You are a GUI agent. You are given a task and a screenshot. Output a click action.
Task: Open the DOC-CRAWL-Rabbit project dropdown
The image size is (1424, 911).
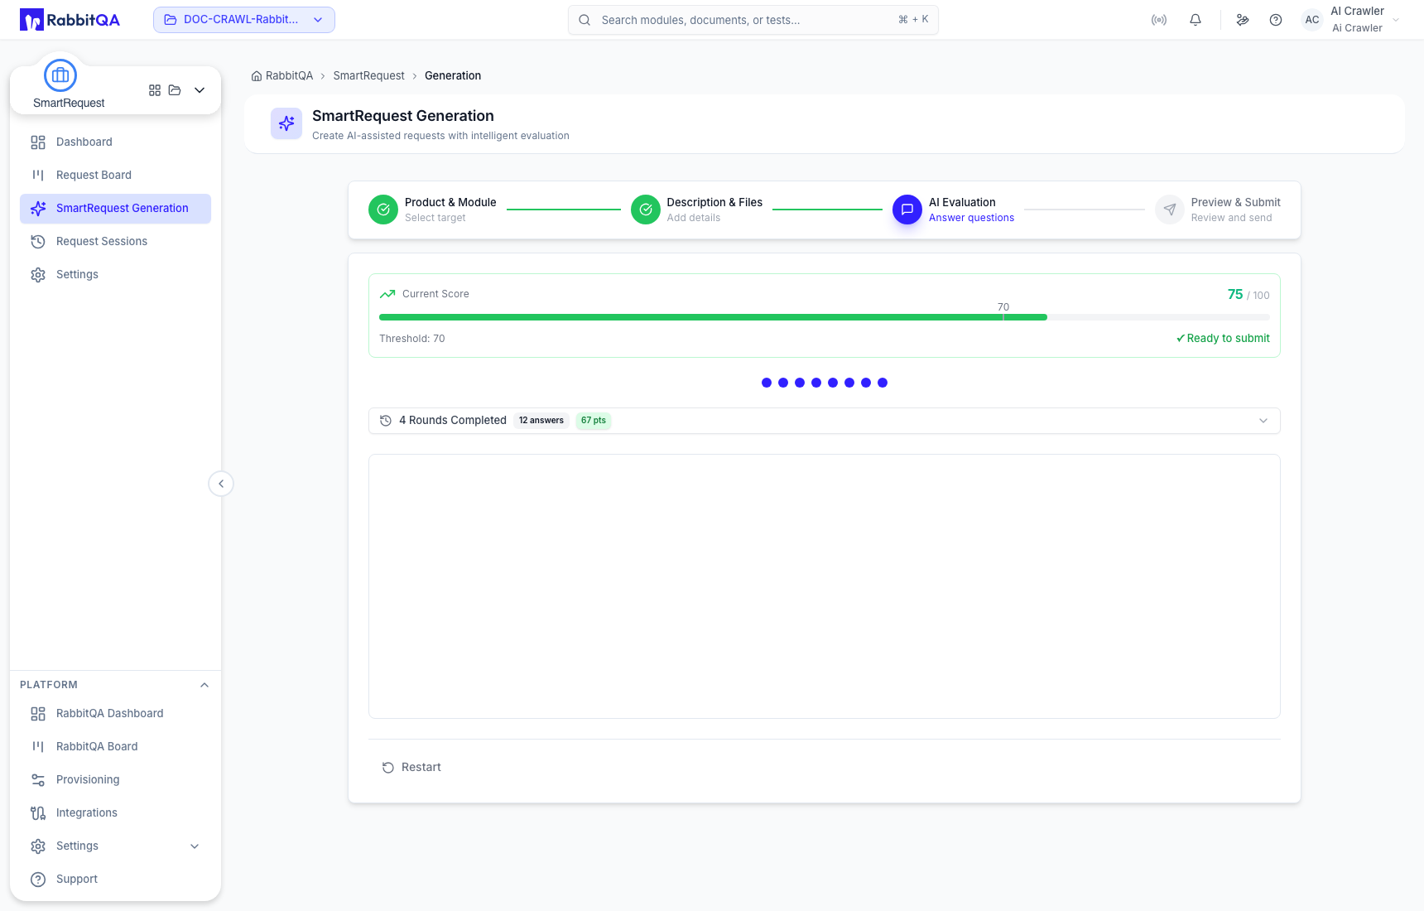pyautogui.click(x=244, y=20)
